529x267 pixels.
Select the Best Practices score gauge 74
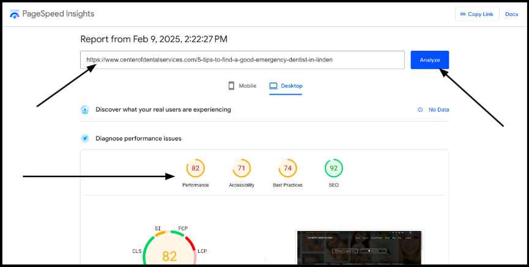tap(288, 168)
